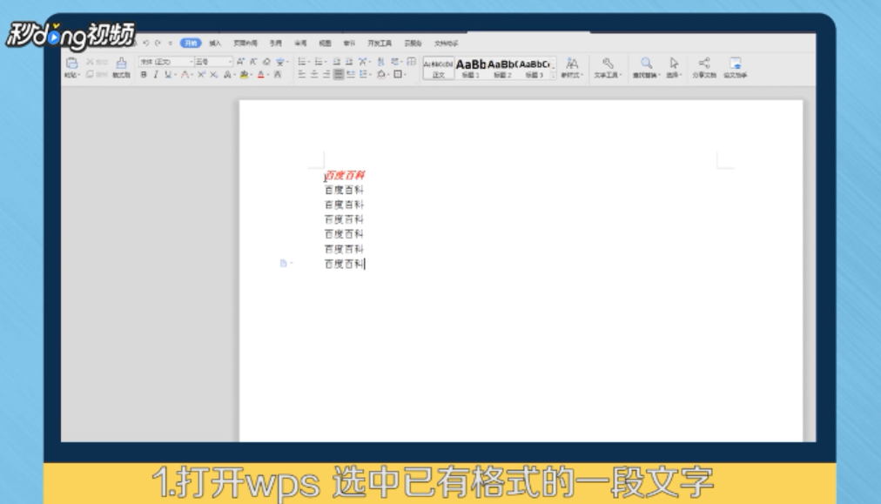The image size is (881, 504).
Task: Click the Cut scissors icon
Action: pos(90,62)
